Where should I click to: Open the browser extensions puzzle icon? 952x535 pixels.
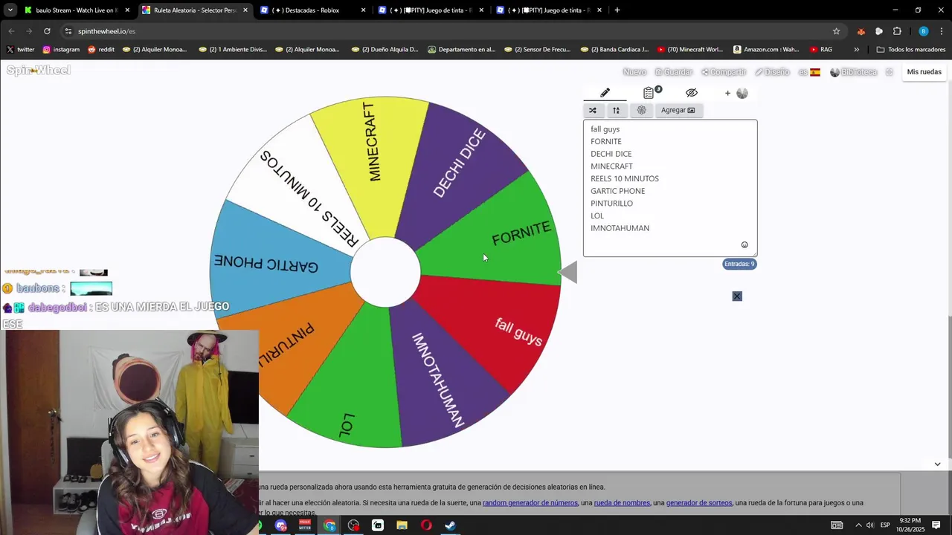tap(897, 31)
